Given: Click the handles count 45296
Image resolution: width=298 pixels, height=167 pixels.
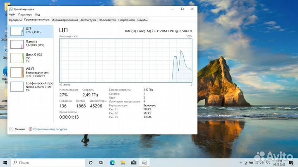Looking at the screenshot, I should coord(96,106).
